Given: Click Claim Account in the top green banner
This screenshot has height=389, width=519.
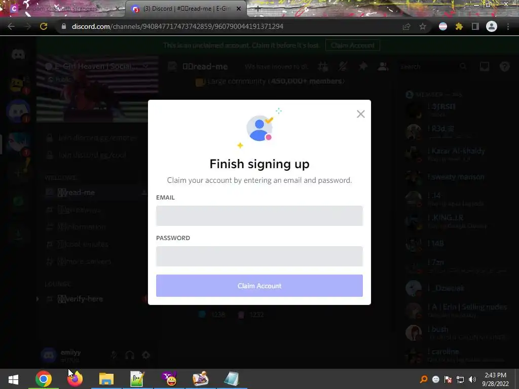Looking at the screenshot, I should pyautogui.click(x=353, y=45).
